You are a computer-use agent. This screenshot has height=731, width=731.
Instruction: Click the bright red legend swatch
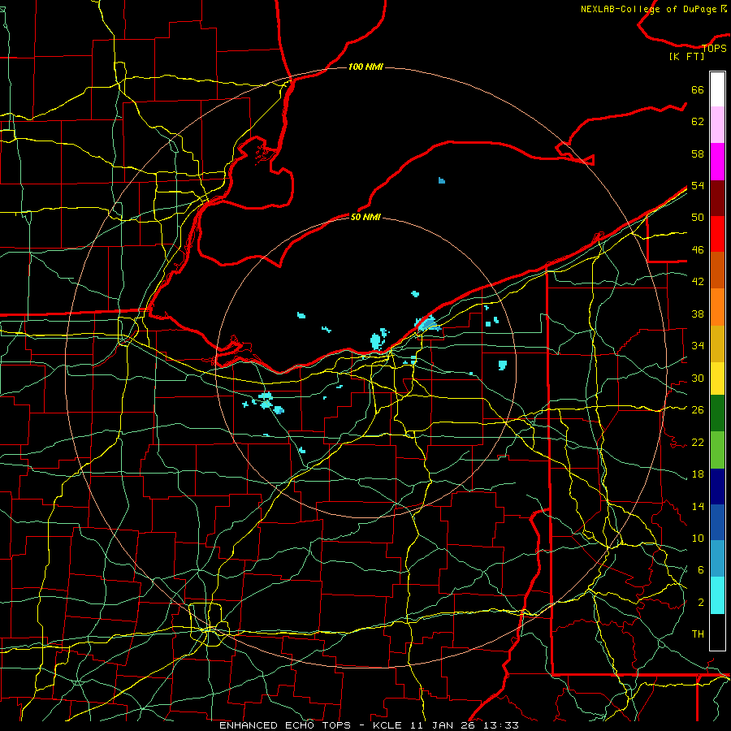coord(717,234)
